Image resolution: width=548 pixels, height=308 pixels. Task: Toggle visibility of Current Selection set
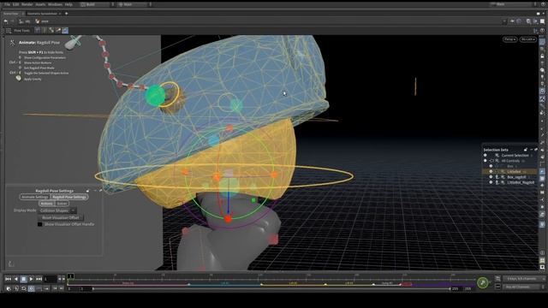pyautogui.click(x=485, y=155)
